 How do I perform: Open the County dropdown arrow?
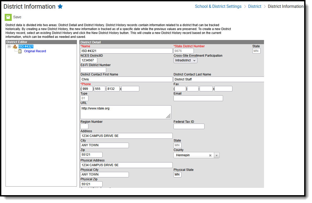pos(217,155)
